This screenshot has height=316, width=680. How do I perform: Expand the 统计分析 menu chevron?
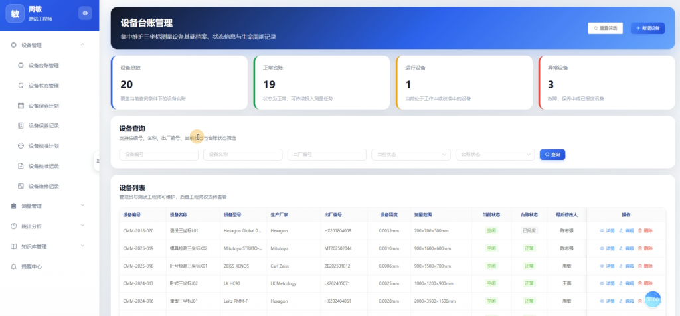[x=83, y=226]
